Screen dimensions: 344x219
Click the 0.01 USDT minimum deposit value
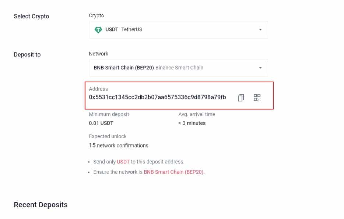click(x=101, y=123)
